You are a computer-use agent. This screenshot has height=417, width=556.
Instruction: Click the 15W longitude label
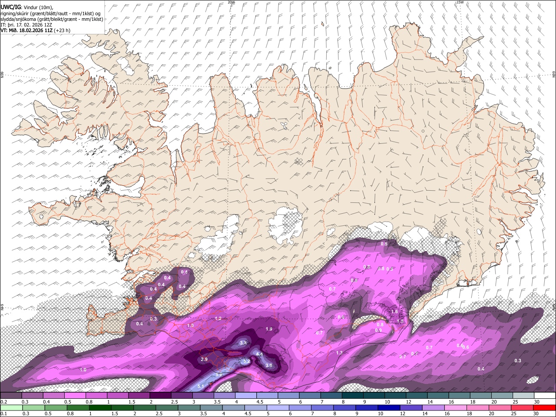(x=460, y=2)
